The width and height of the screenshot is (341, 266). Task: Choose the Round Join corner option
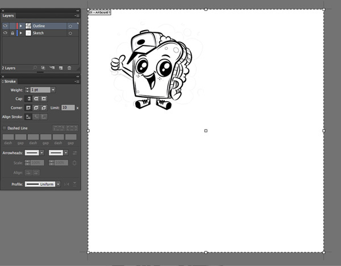(35, 107)
